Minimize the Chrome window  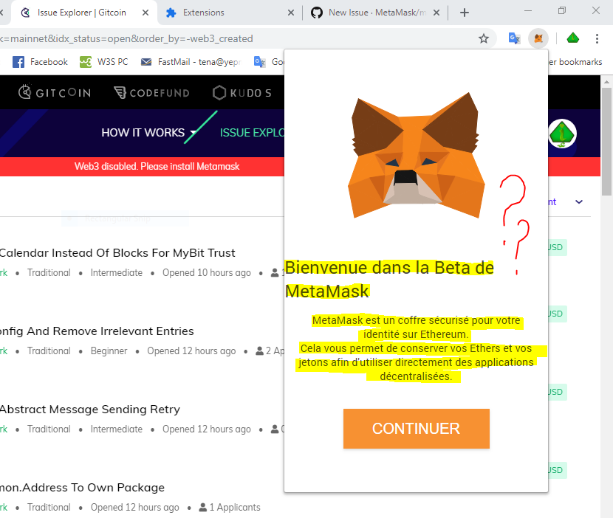point(528,11)
